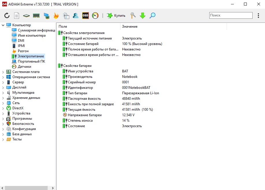This screenshot has height=190, width=265.
Task: Click the green download arrow icon
Action: pyautogui.click(x=143, y=16)
